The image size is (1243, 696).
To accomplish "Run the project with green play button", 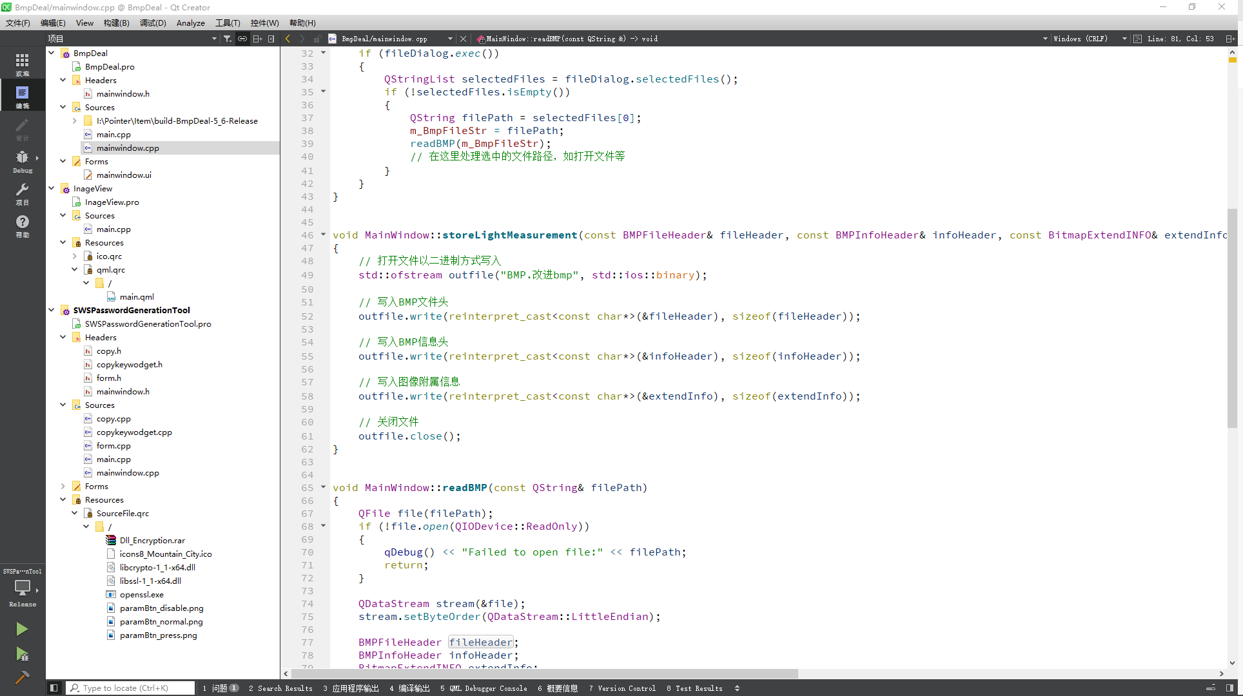I will 22,629.
